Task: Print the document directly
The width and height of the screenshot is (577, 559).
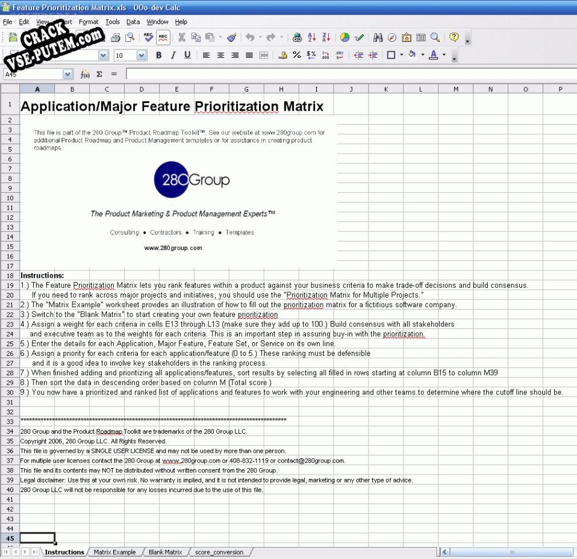Action: click(116, 37)
